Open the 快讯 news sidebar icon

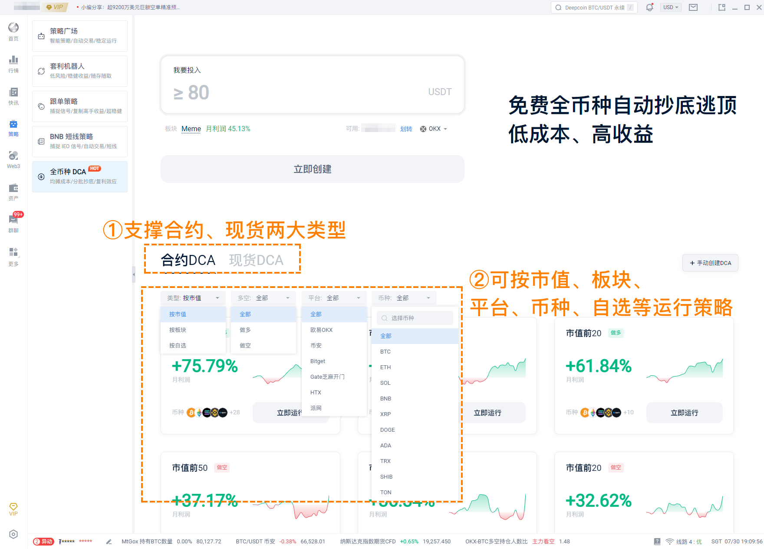[x=13, y=96]
